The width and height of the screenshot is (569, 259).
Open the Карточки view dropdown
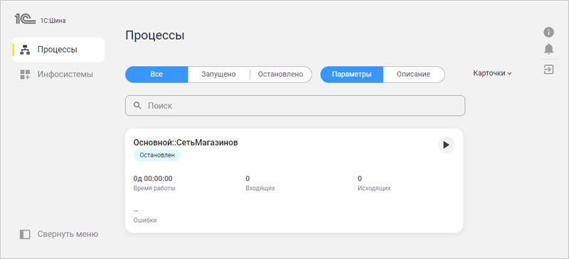(x=492, y=74)
